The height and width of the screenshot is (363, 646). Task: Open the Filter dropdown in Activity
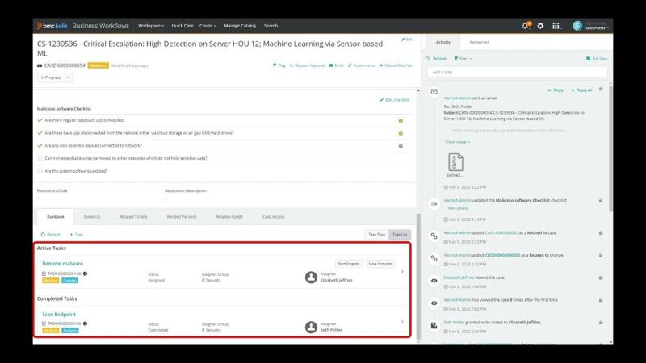pos(463,58)
